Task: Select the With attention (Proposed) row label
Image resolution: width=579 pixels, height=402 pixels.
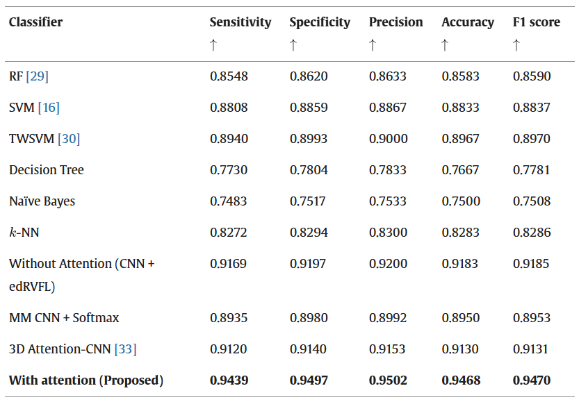Action: click(86, 380)
